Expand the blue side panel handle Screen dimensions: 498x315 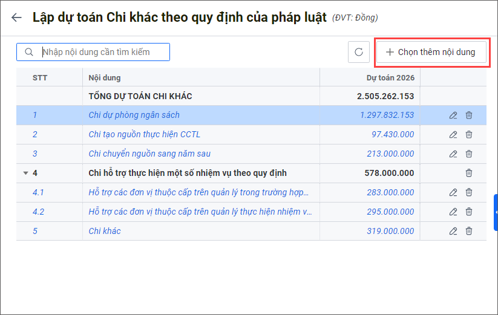(496, 212)
